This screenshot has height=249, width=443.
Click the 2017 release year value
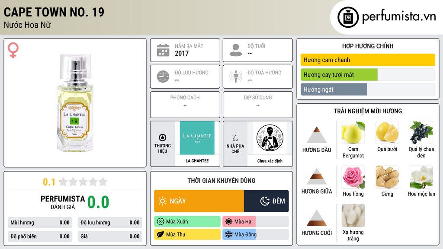[182, 53]
